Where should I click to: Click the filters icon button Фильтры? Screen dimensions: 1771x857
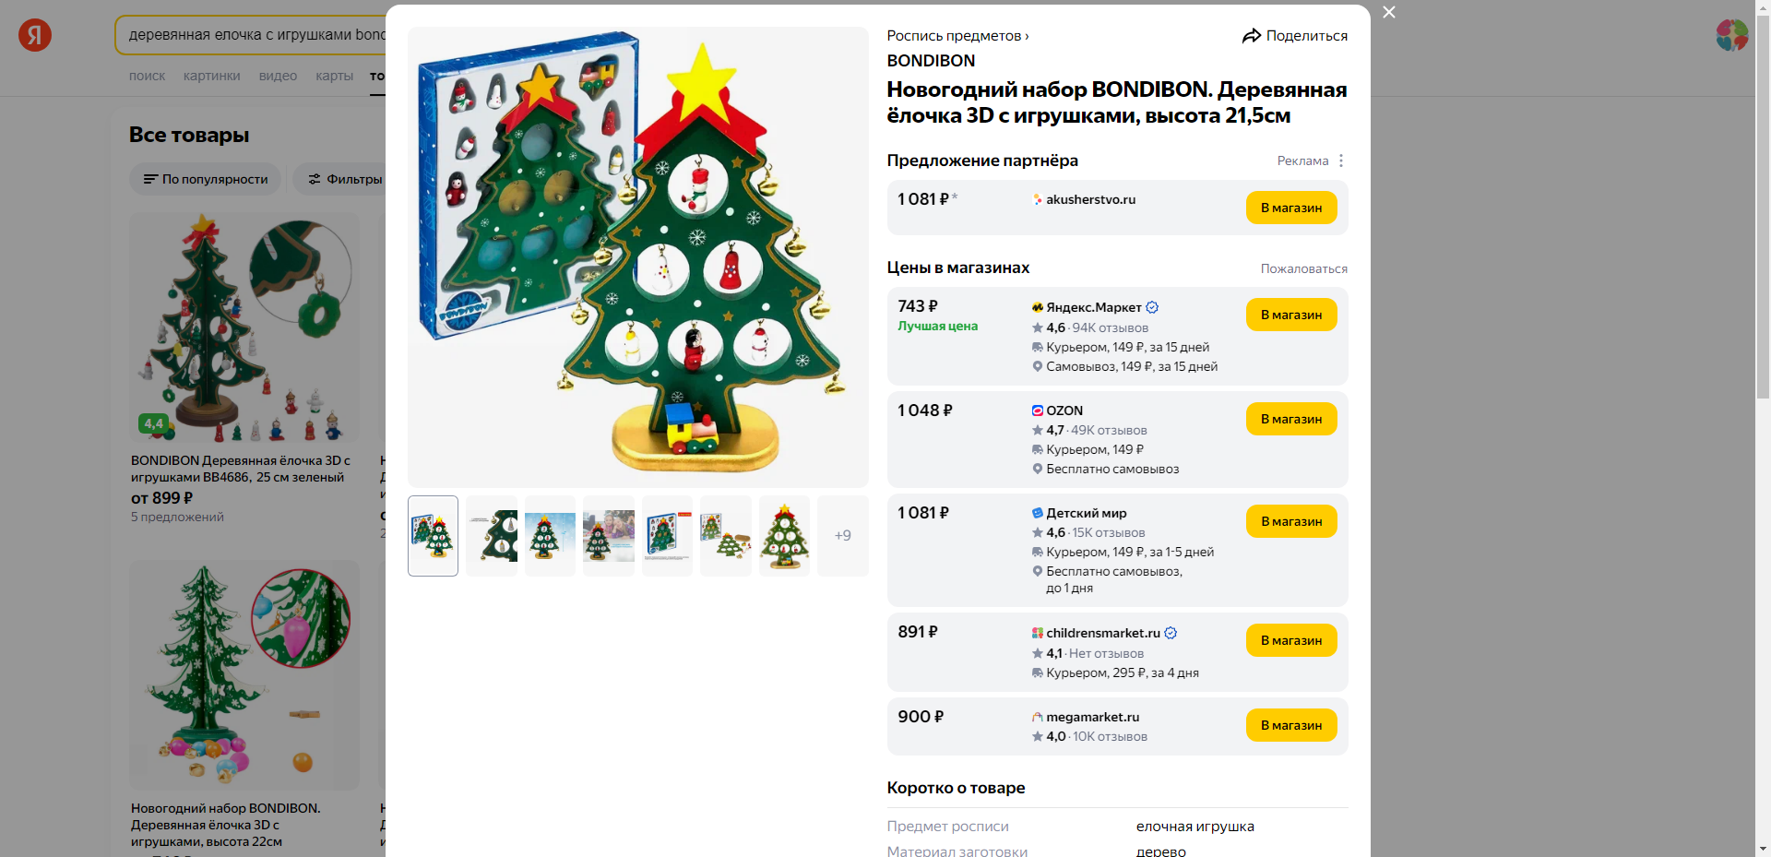[343, 179]
